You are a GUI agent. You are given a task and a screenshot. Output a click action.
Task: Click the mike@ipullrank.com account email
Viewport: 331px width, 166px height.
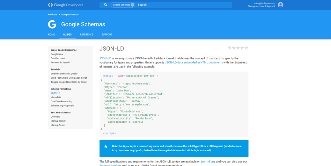[264, 4]
